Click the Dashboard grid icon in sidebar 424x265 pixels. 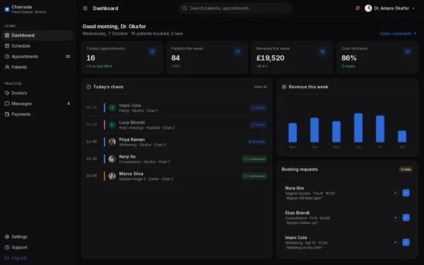click(7, 35)
